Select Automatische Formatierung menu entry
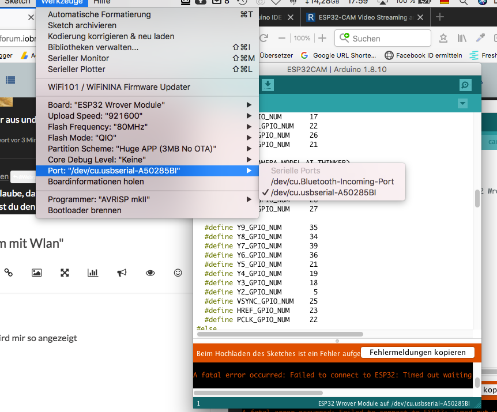 pyautogui.click(x=147, y=14)
